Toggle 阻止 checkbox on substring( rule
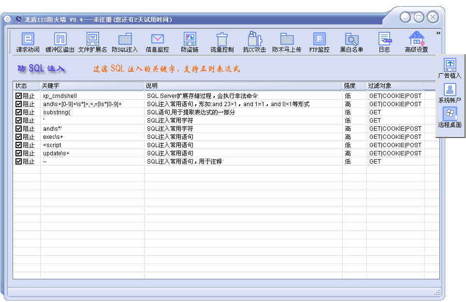Viewport: 466px width, 302px height. click(17, 112)
